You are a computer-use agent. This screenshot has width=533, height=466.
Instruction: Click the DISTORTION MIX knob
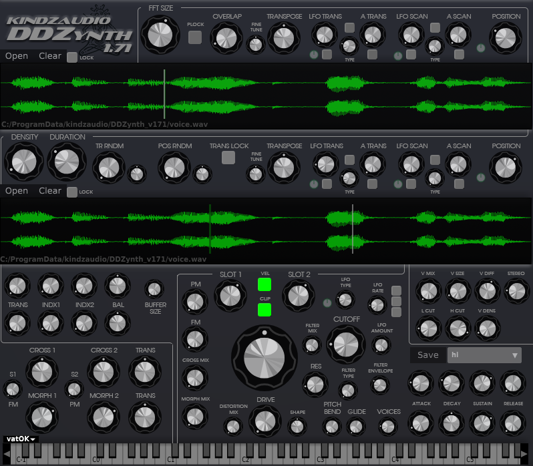point(233,427)
